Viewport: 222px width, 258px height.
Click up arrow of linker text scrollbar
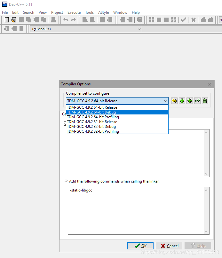tap(206, 190)
